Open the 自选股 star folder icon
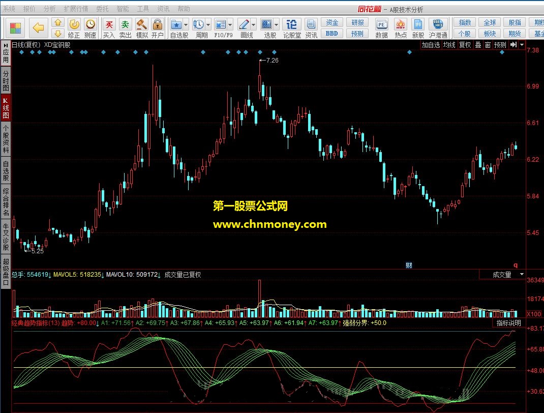The height and width of the screenshot is (413, 544). point(176,24)
